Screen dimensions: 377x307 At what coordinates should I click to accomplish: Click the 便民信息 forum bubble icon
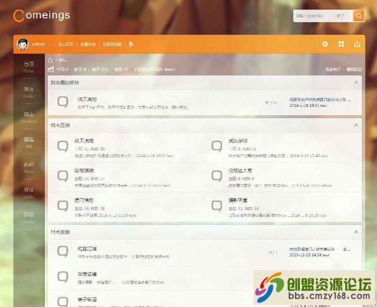click(63, 206)
